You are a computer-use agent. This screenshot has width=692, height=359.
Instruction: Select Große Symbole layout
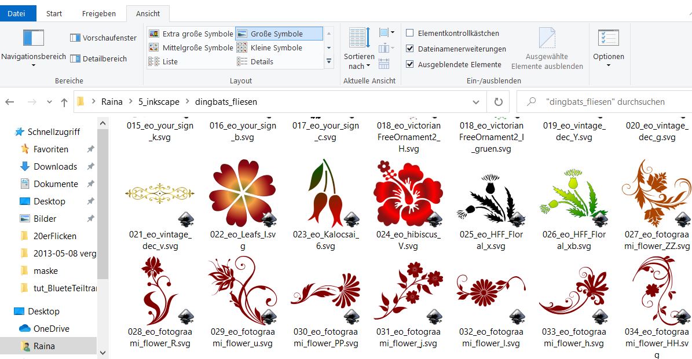[279, 34]
